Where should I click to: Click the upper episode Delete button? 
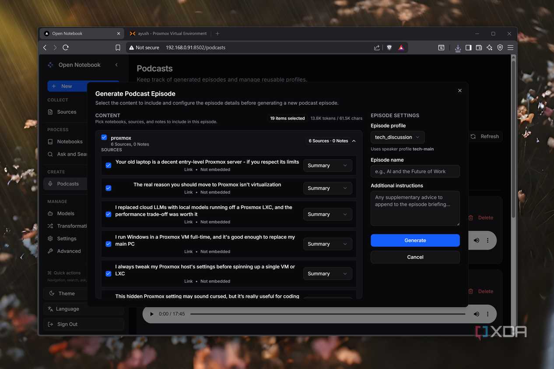click(x=480, y=218)
